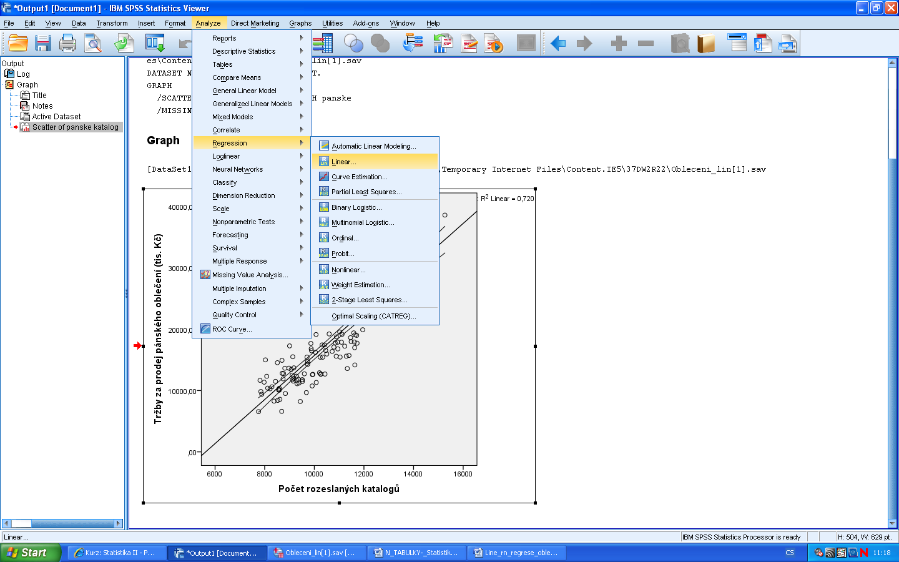Click the viewer vertical scrollbar down arrow
Image resolution: width=899 pixels, height=562 pixels.
pos(892,523)
